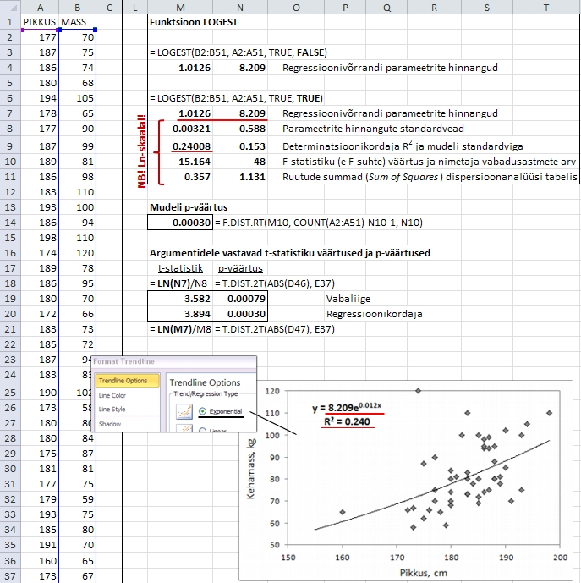The height and width of the screenshot is (583, 581).
Task: Click the 3.894 t-statistic cell
Action: (180, 314)
